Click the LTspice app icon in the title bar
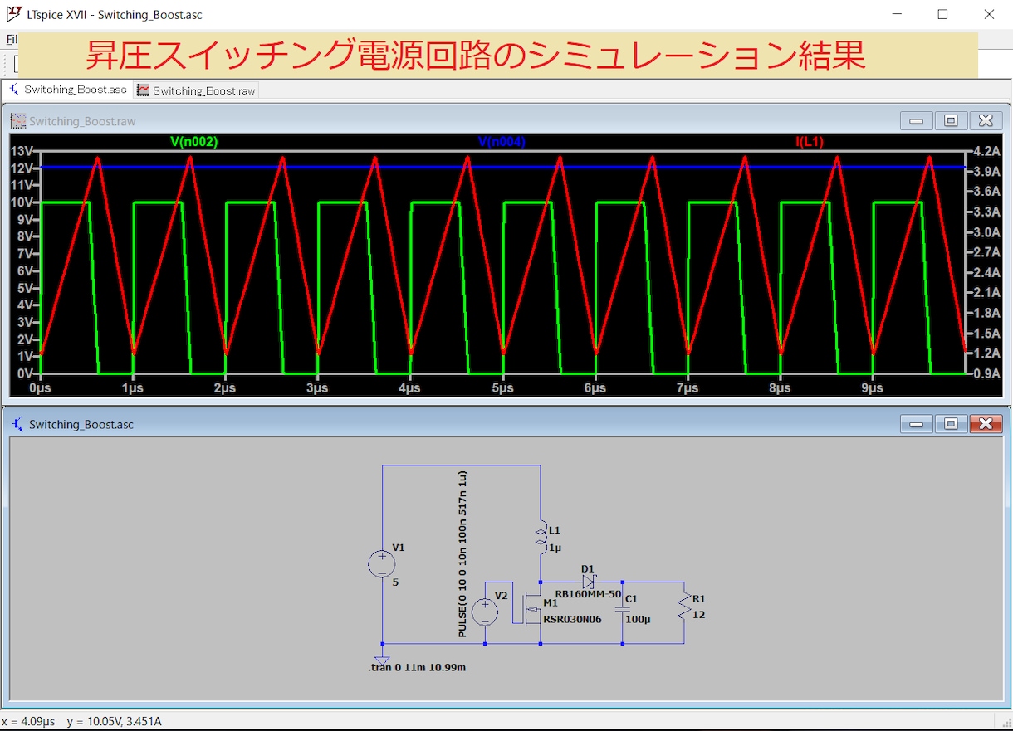The image size is (1013, 731). tap(14, 14)
